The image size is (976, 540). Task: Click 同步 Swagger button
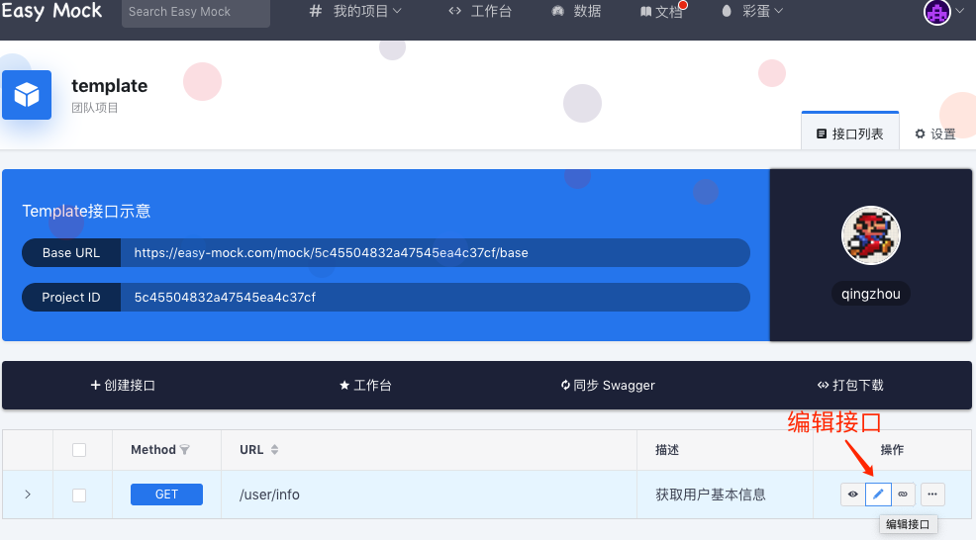coord(608,385)
